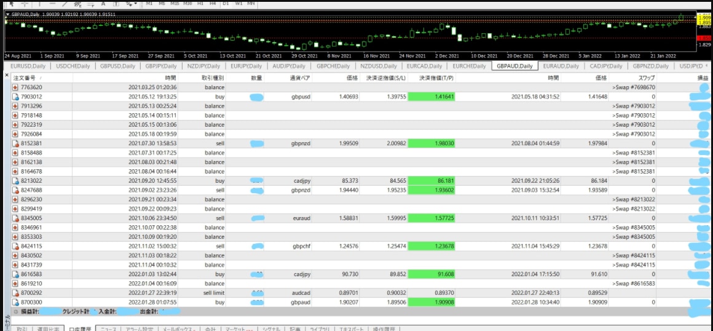Open the USDCHF,Daily chart tab
The width and height of the screenshot is (713, 331).
point(73,66)
